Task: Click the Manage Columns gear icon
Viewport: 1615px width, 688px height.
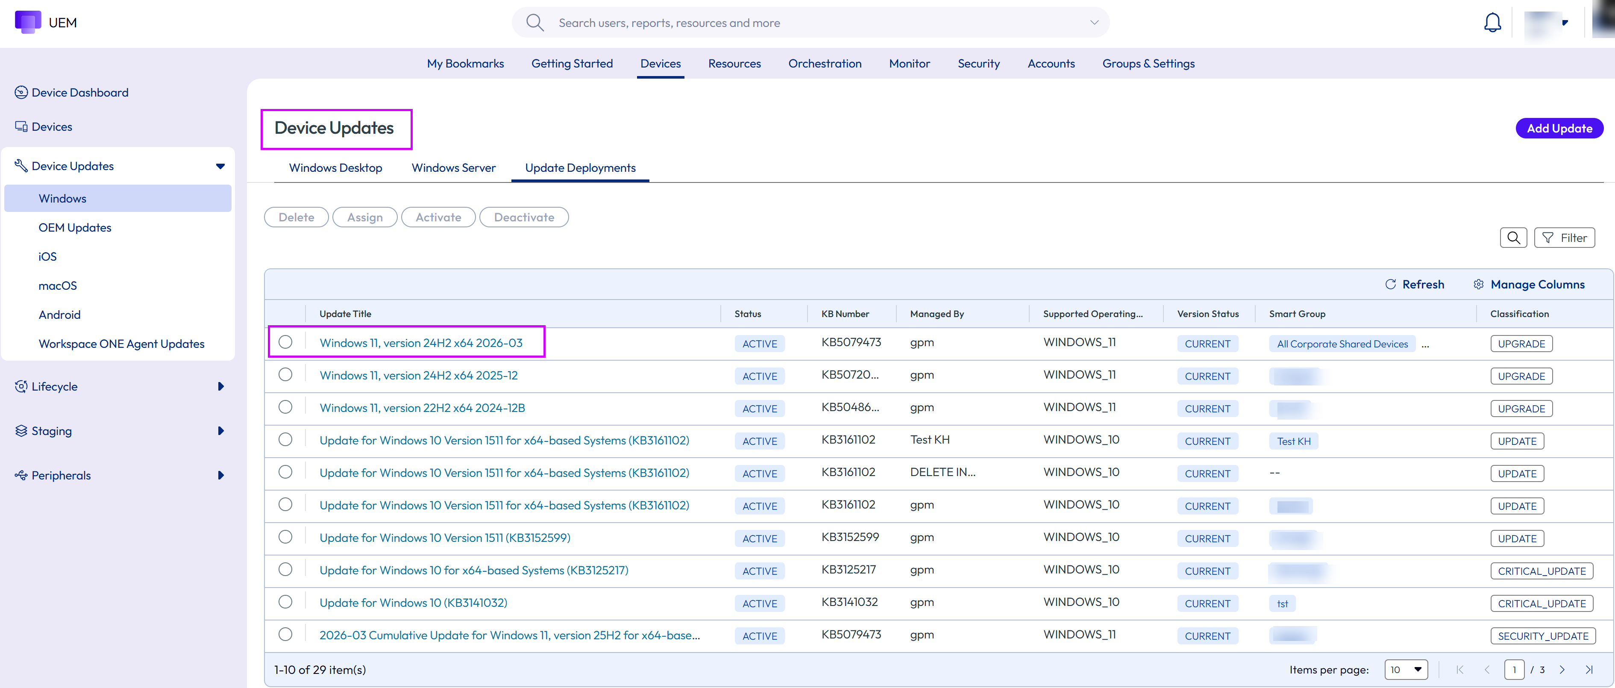Action: coord(1478,284)
